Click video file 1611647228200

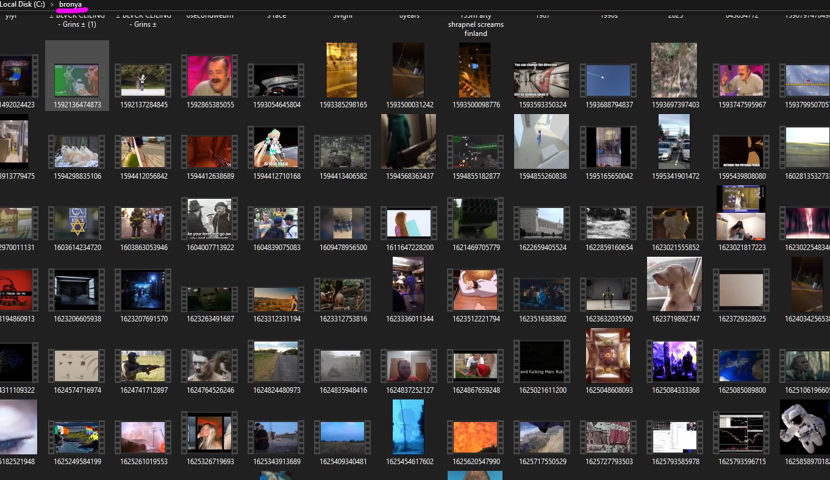409,223
